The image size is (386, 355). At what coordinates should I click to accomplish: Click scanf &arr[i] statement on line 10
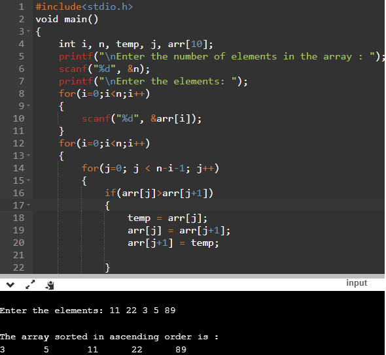[x=142, y=119]
